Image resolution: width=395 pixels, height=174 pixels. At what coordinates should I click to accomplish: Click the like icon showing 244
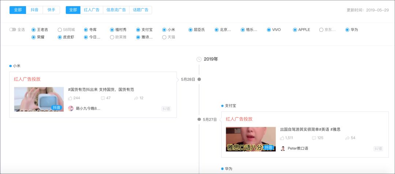pyautogui.click(x=70, y=98)
